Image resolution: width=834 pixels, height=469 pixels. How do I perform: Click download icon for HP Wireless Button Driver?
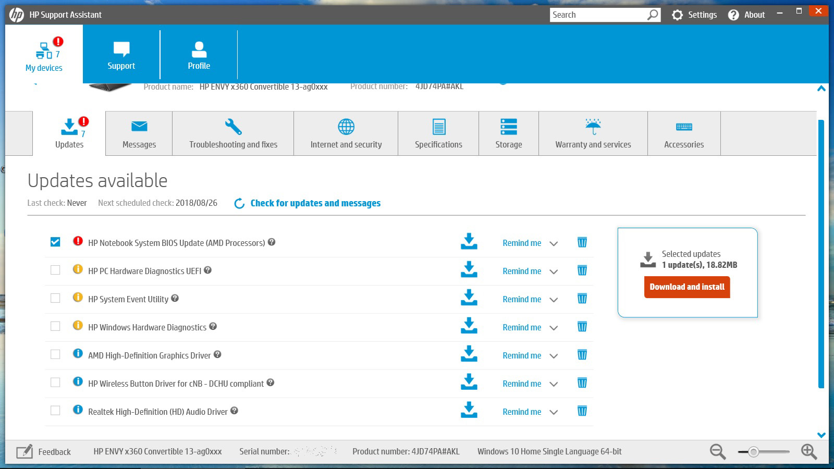[x=469, y=382]
